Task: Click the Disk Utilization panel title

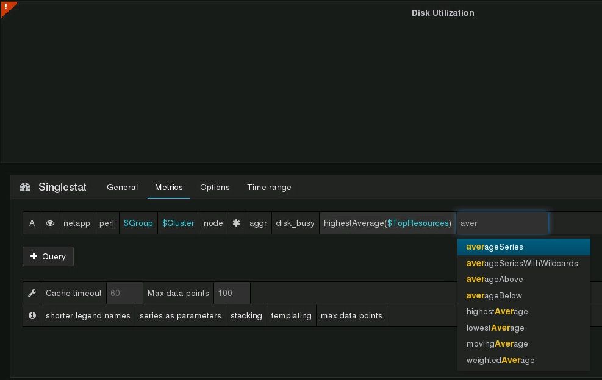Action: [x=443, y=13]
